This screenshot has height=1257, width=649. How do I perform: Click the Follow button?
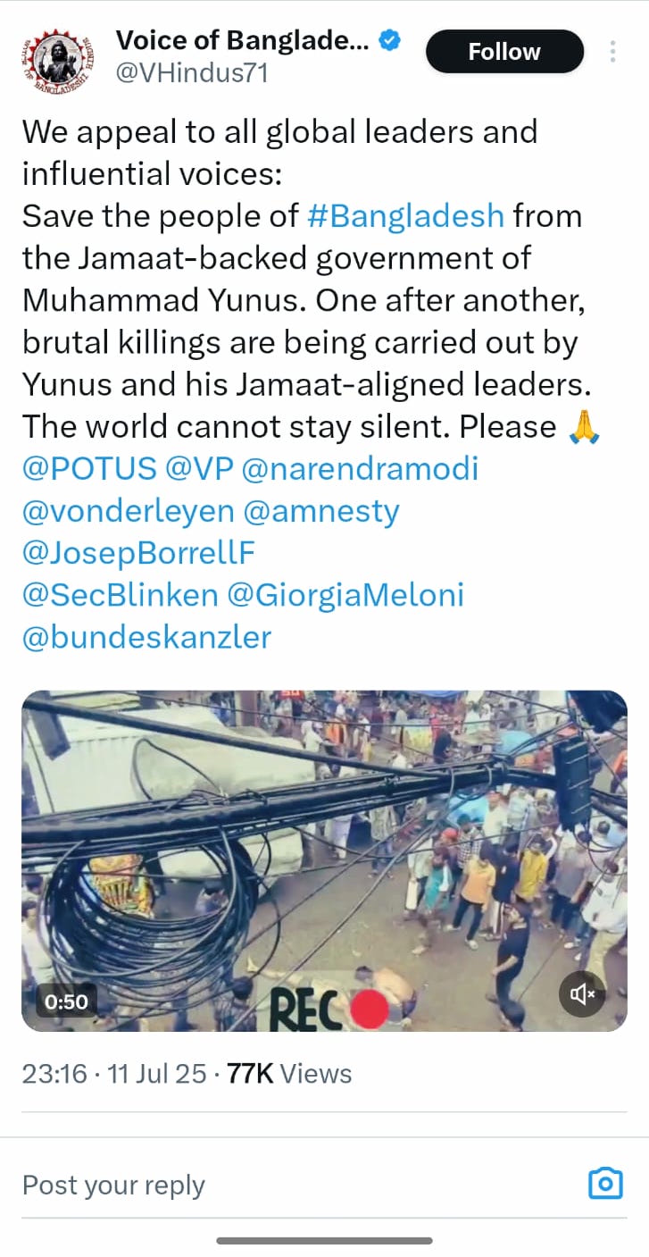[504, 52]
